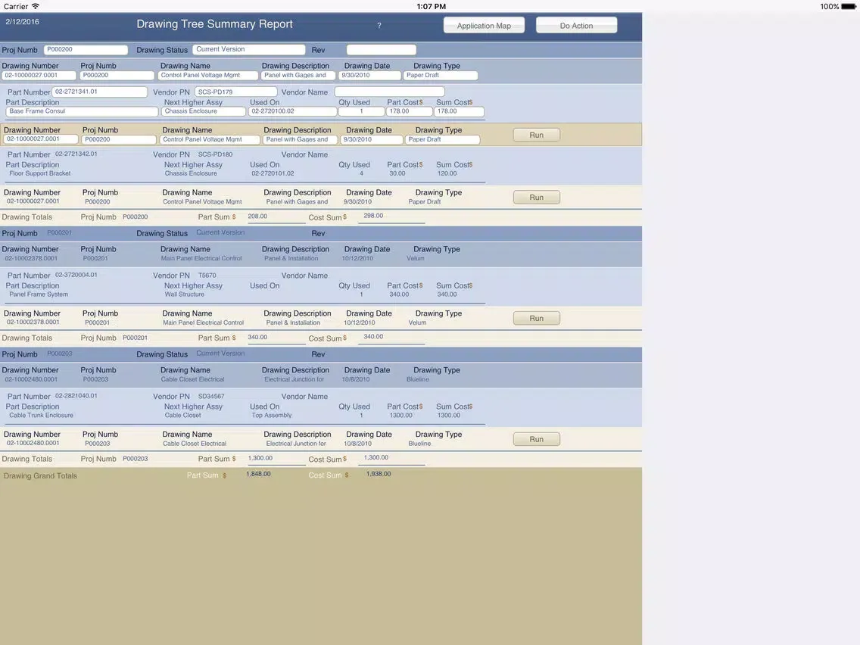
Task: Tap the question mark help icon
Action: 379,26
